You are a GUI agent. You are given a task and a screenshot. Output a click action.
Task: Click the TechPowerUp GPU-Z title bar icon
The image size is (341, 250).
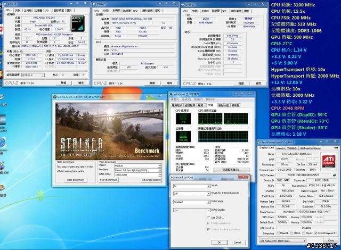coord(259,143)
